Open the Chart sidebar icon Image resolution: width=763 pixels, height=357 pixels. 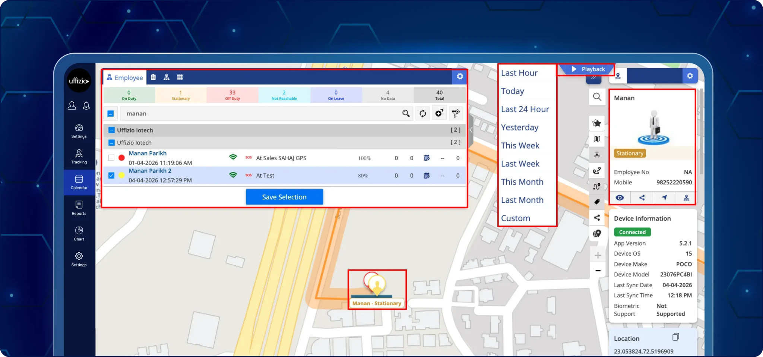tap(79, 234)
